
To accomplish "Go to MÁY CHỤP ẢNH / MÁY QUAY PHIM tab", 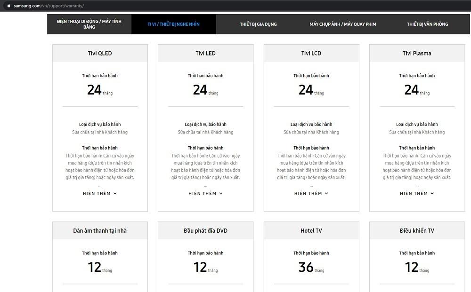I will [343, 24].
